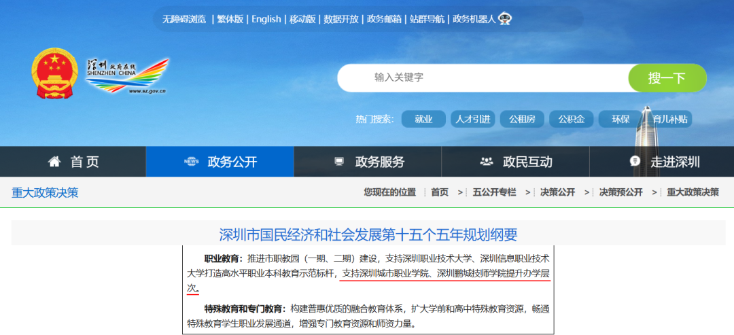This screenshot has width=734, height=335.
Task: Open the 走进深圳 navigation tab
Action: click(x=662, y=162)
